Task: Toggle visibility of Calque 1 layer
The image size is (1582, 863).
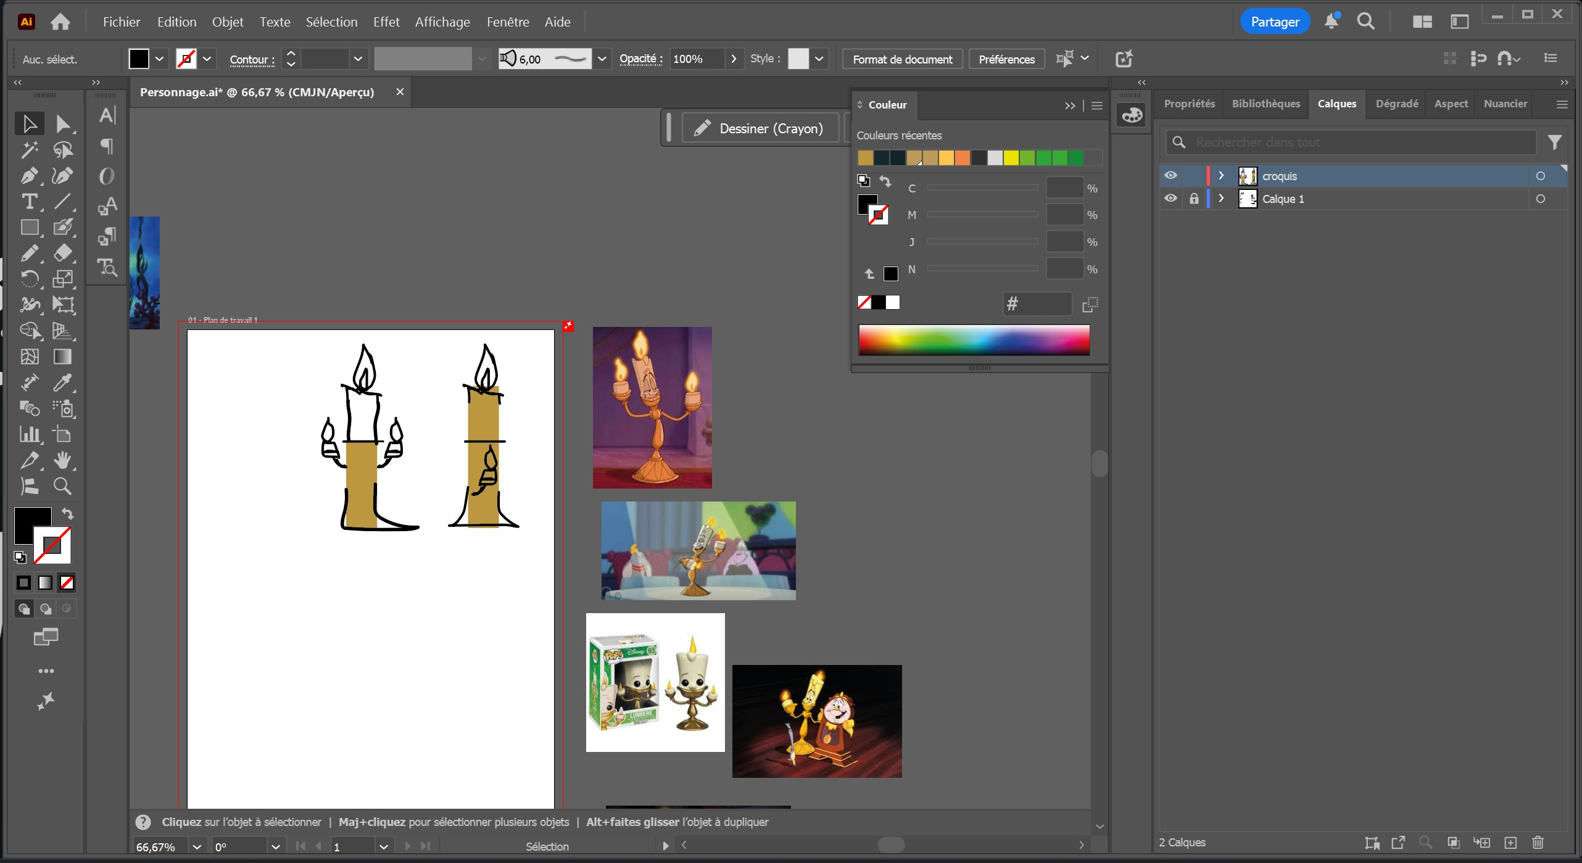Action: tap(1170, 199)
